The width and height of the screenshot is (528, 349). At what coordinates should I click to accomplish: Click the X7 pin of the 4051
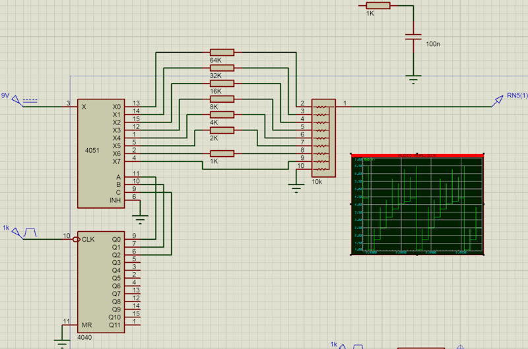(133, 161)
